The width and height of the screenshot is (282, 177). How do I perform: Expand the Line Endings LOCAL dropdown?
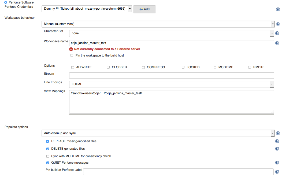coord(172,84)
